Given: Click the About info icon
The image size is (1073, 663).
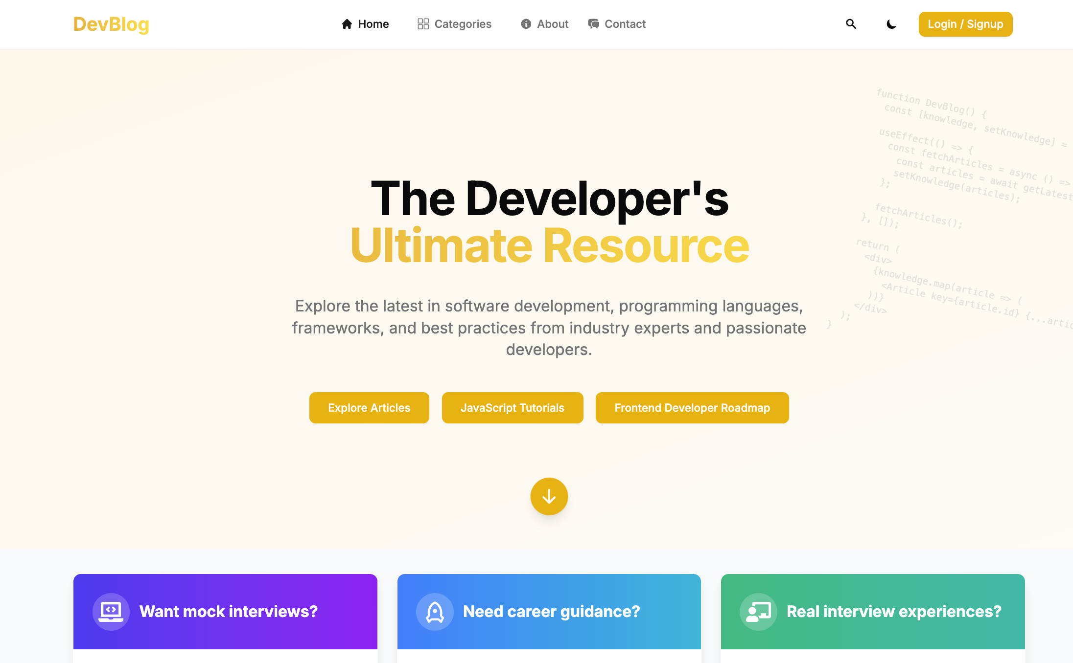Looking at the screenshot, I should [x=526, y=24].
